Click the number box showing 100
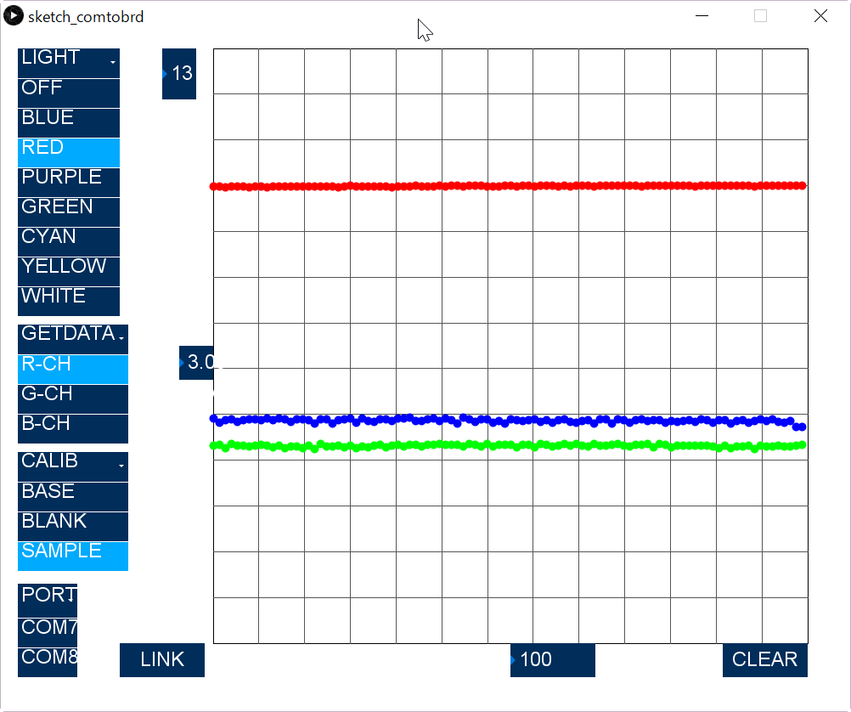The width and height of the screenshot is (851, 712). (553, 660)
